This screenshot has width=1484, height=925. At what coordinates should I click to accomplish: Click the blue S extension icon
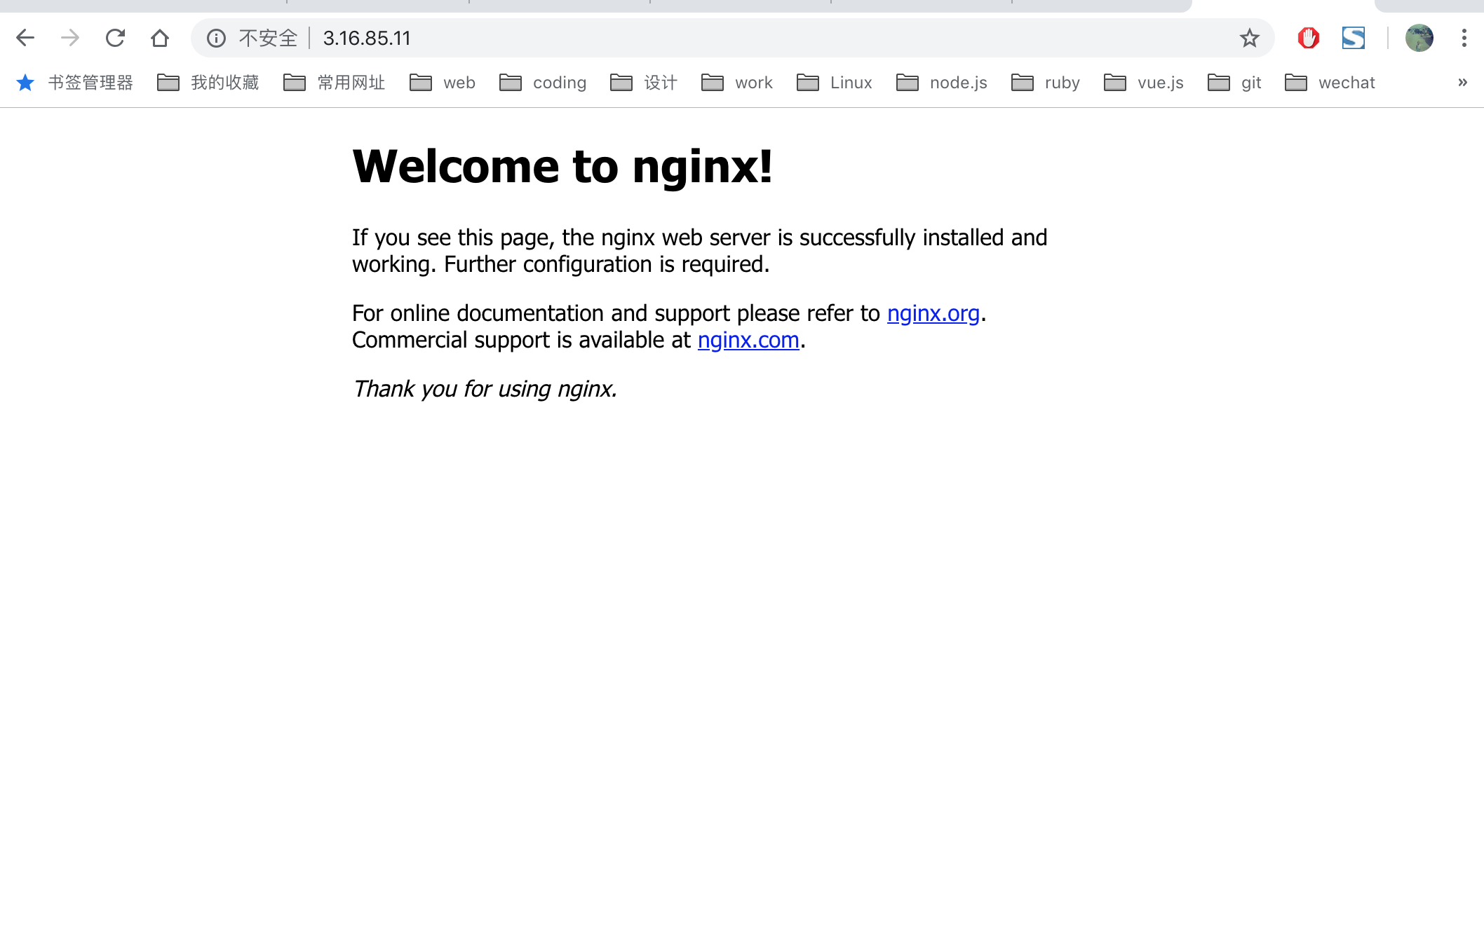tap(1353, 38)
